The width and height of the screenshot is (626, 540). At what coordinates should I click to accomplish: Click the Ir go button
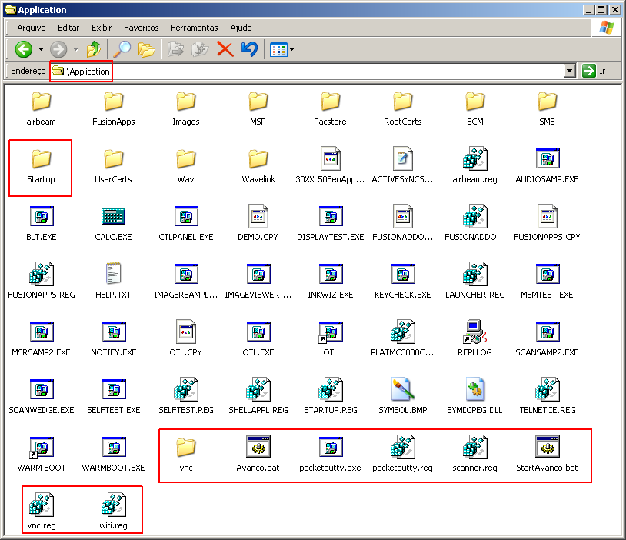pyautogui.click(x=594, y=71)
